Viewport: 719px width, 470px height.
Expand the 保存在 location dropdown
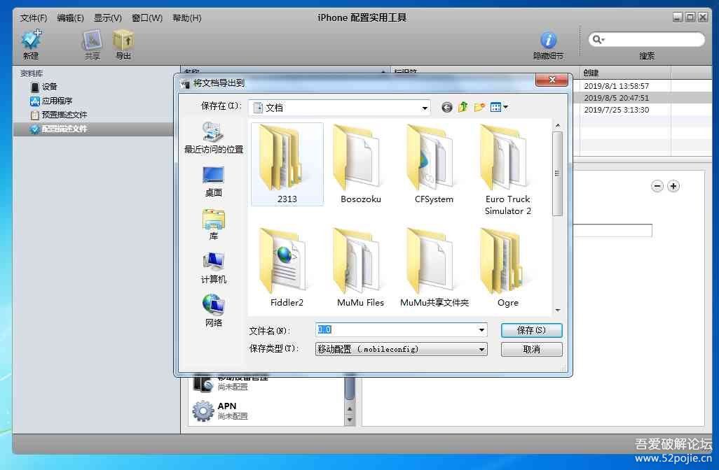click(425, 108)
